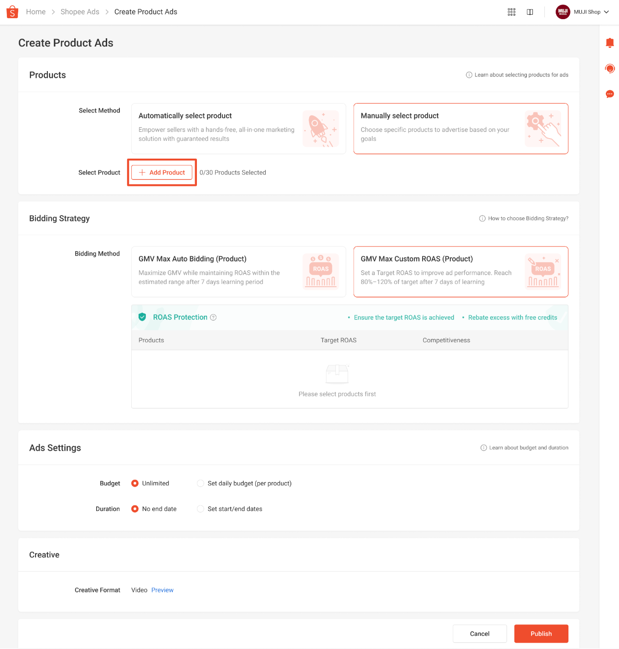The width and height of the screenshot is (619, 649).
Task: Click the Add Product button
Action: pyautogui.click(x=162, y=172)
